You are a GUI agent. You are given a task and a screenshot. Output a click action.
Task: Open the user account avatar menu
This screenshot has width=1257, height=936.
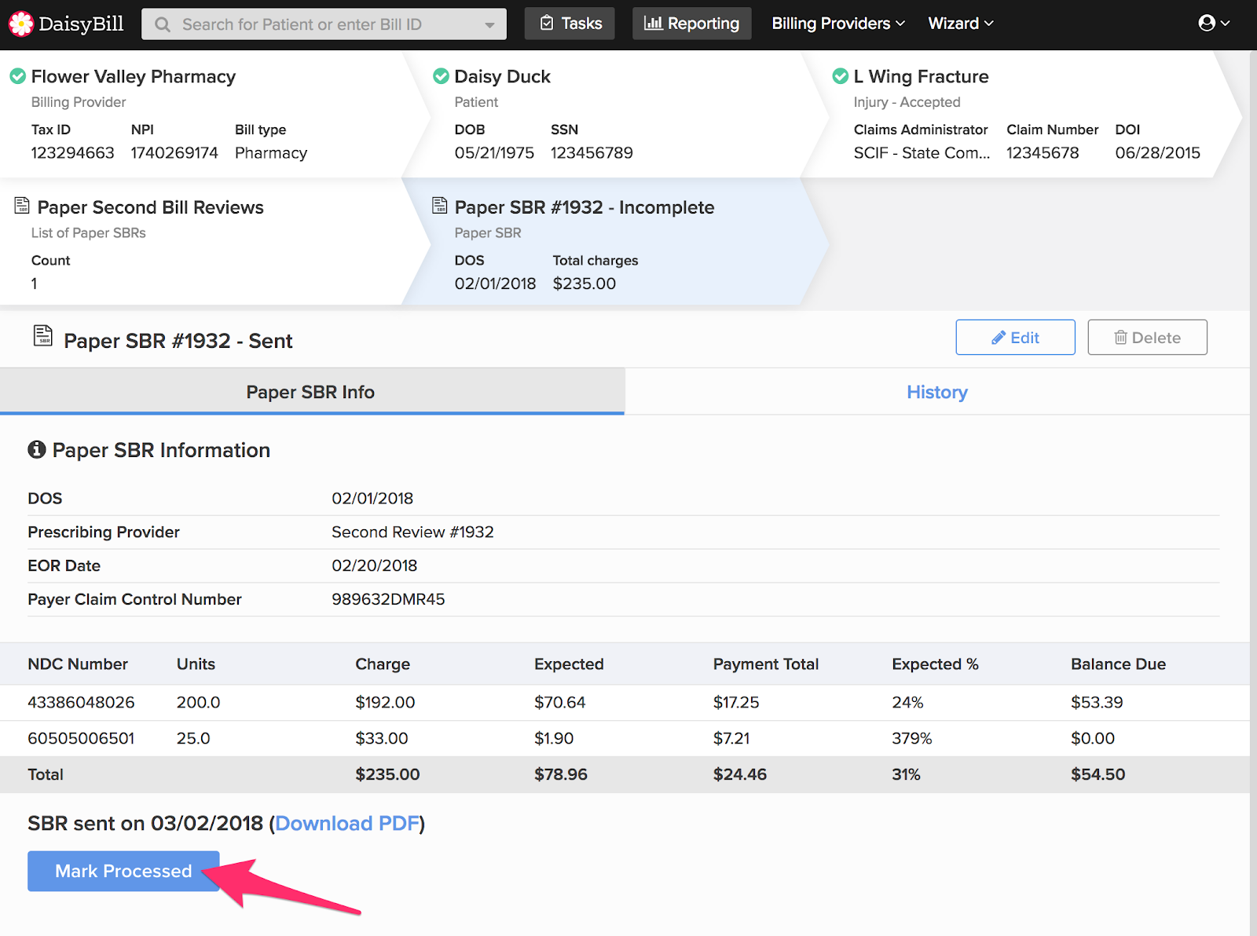(1214, 24)
